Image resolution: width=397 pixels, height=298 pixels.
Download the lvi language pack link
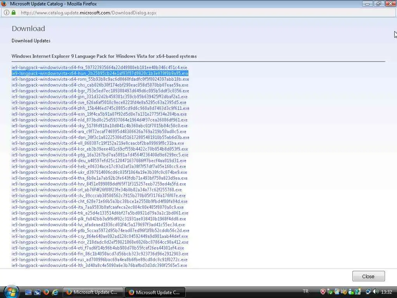coord(98,225)
